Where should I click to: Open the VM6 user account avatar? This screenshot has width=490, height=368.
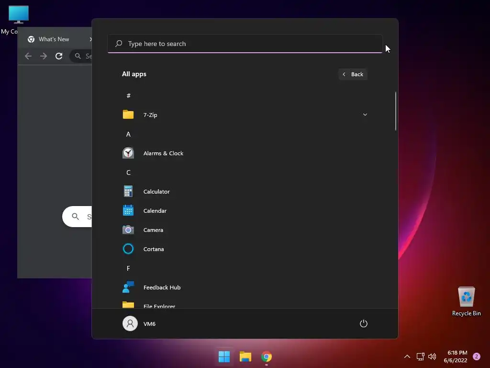tap(130, 323)
